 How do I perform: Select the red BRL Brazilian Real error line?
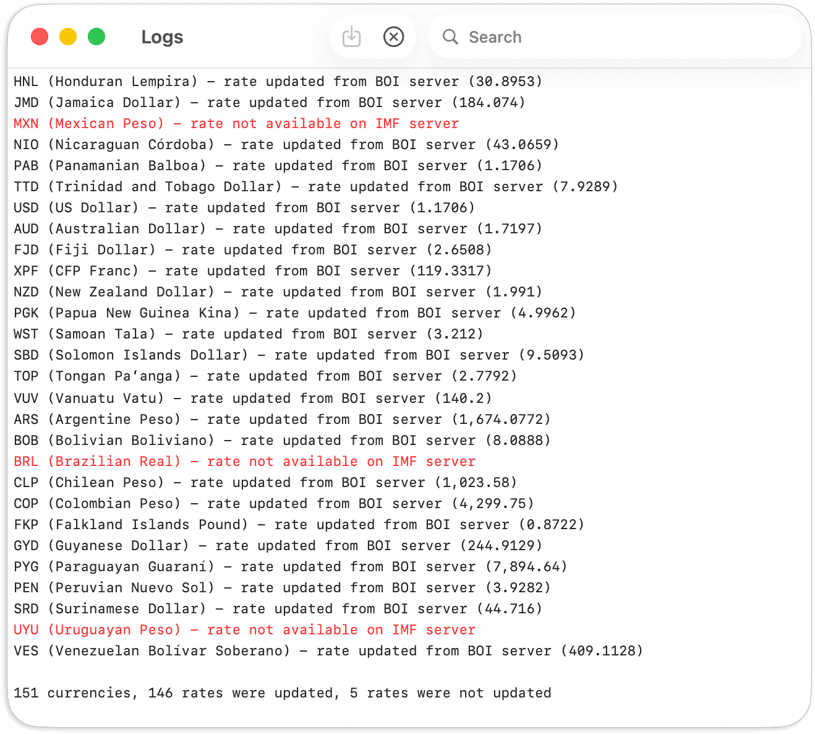click(x=244, y=462)
